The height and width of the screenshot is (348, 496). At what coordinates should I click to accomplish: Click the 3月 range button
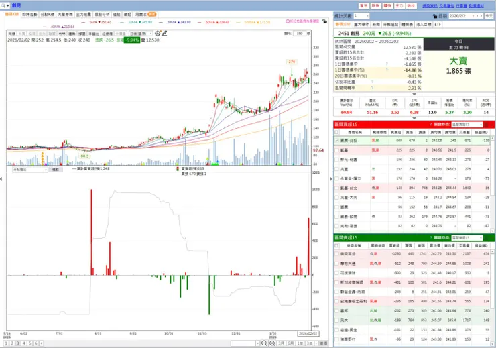pos(282,343)
